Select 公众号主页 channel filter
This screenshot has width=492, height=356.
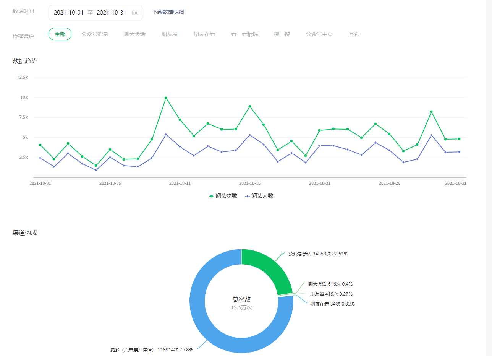319,34
